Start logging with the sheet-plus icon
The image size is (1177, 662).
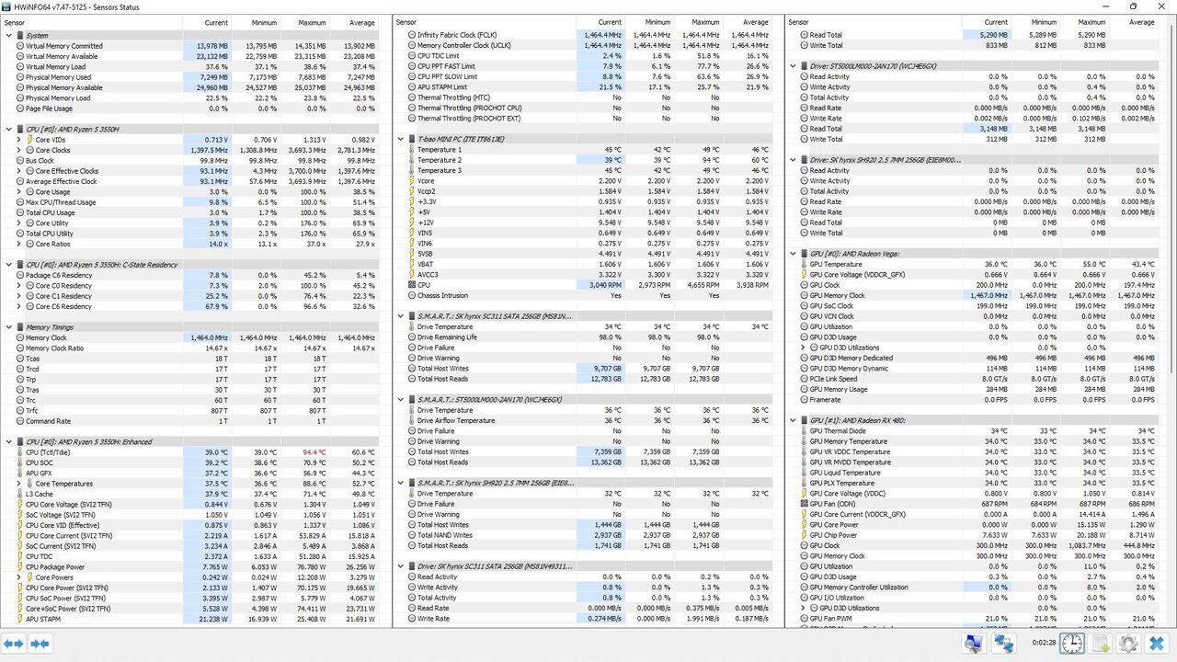pos(1101,645)
